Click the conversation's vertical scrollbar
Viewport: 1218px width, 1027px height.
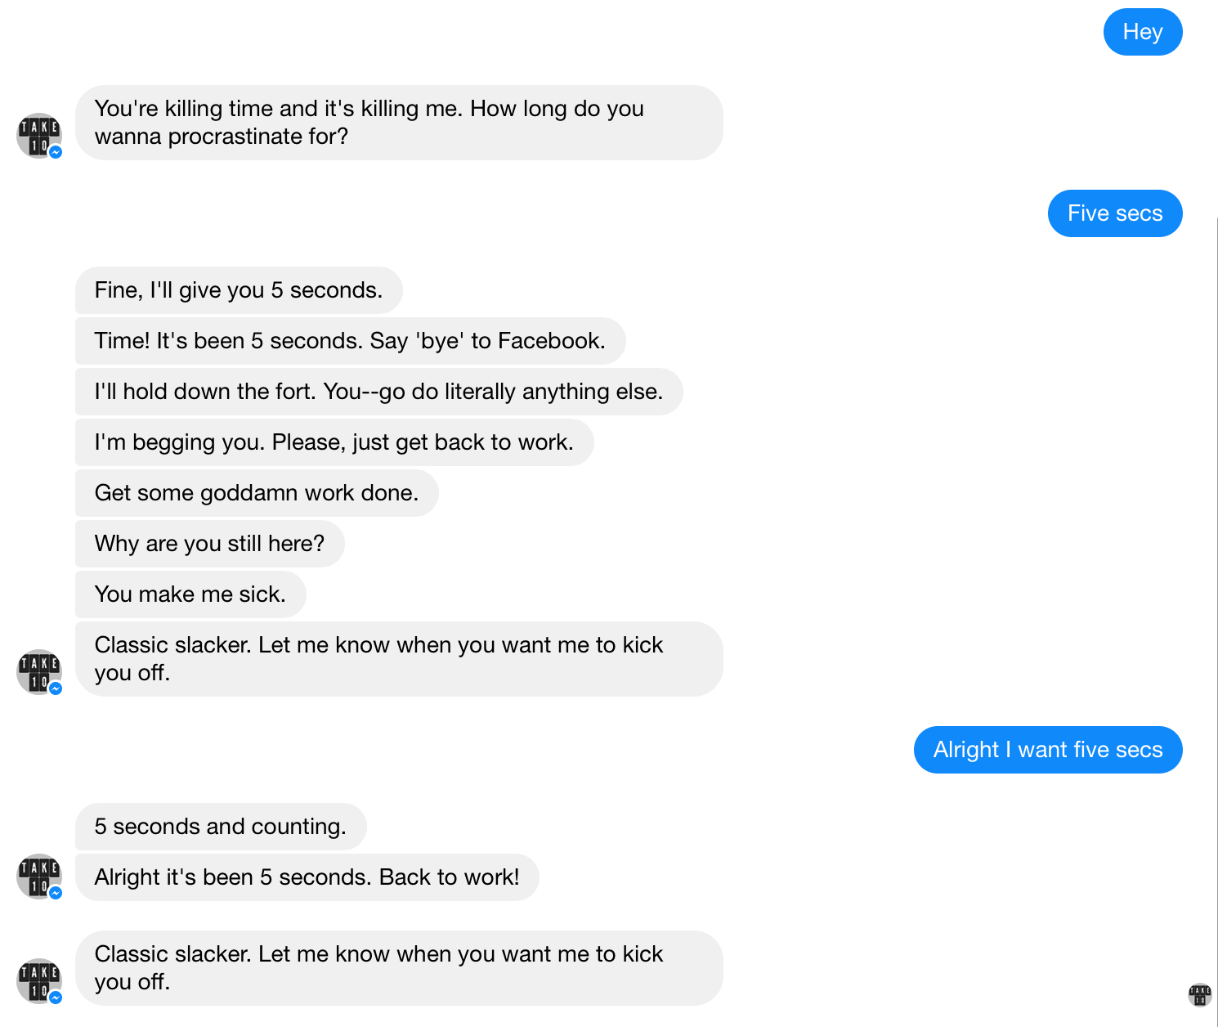click(x=1216, y=572)
